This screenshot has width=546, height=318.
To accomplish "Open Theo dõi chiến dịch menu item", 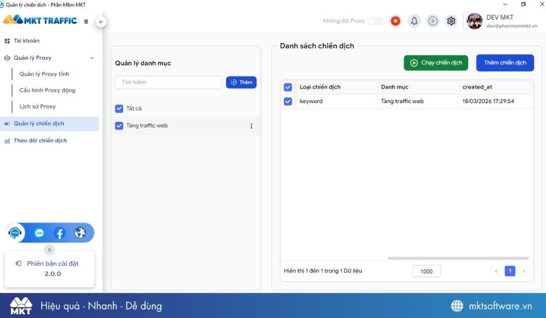I will click(x=40, y=141).
